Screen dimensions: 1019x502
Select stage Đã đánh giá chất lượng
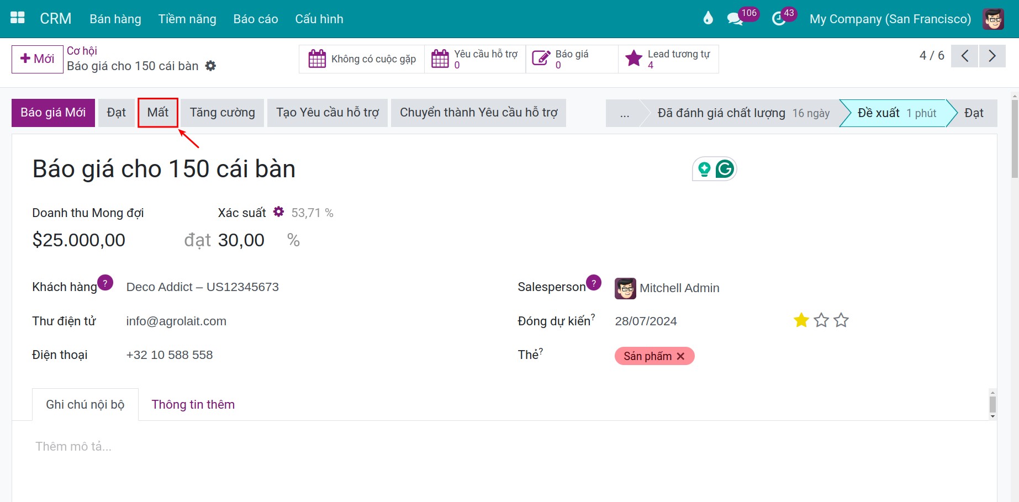tap(743, 113)
